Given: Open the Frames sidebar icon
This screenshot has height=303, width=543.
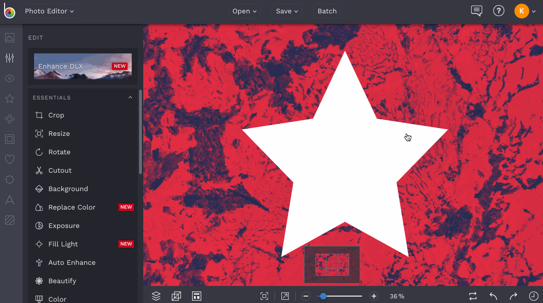Looking at the screenshot, I should 10,139.
